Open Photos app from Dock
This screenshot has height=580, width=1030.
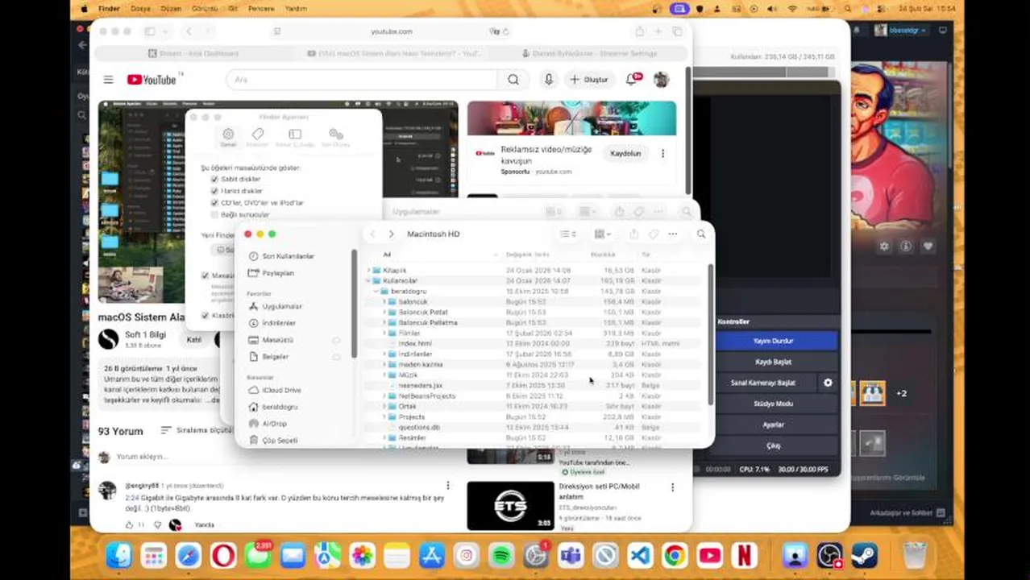(362, 556)
